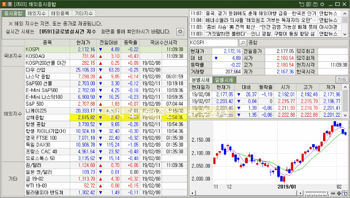Click daily quotes table scroll down arrow
This screenshot has height=198, width=350.
click(345, 115)
